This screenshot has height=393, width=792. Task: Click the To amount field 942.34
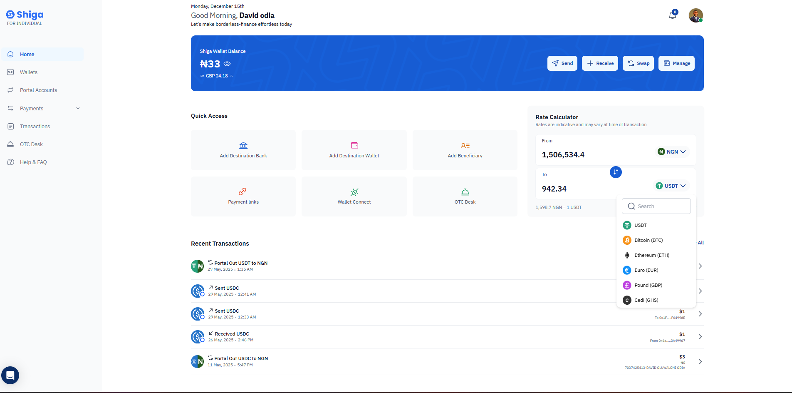(x=554, y=189)
